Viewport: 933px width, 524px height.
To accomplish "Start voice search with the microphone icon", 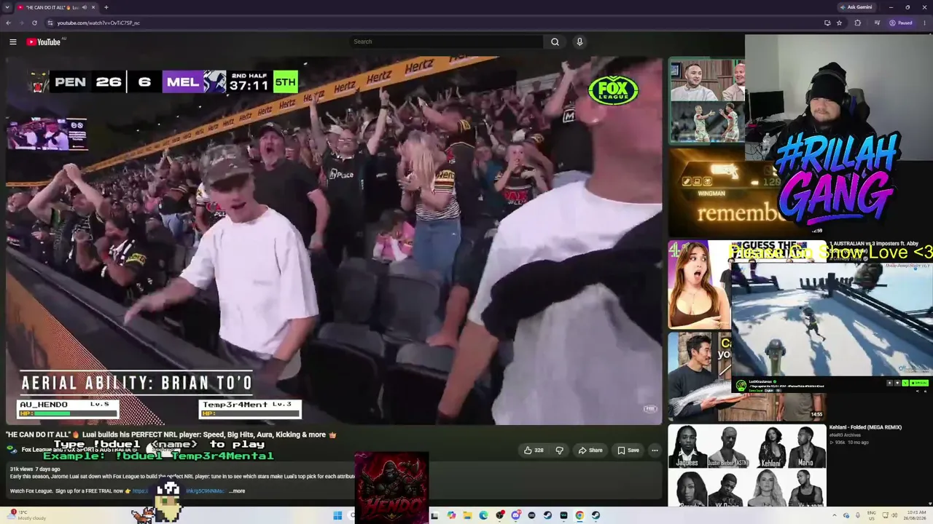I will click(x=579, y=41).
